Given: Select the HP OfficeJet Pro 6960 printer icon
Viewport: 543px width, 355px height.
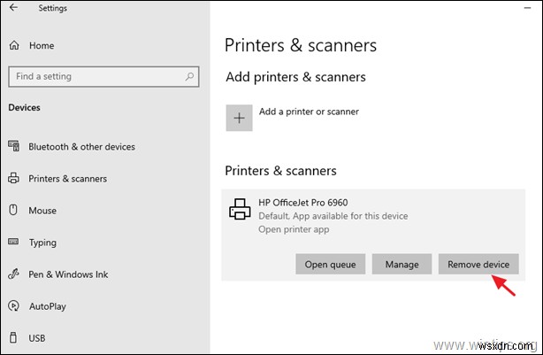Looking at the screenshot, I should (x=240, y=210).
